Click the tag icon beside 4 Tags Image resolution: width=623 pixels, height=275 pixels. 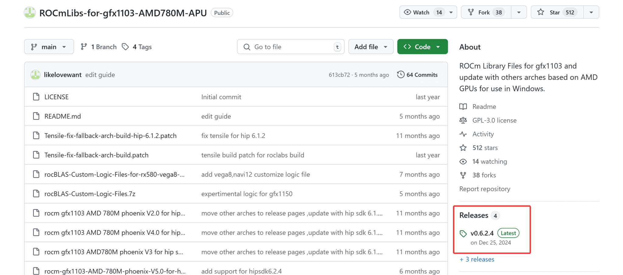tap(125, 47)
